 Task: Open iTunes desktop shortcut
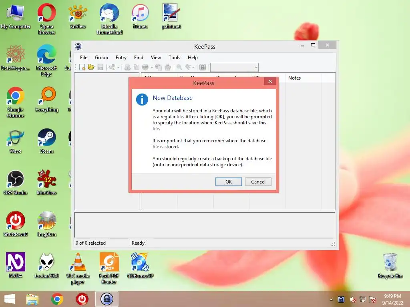pos(140,16)
